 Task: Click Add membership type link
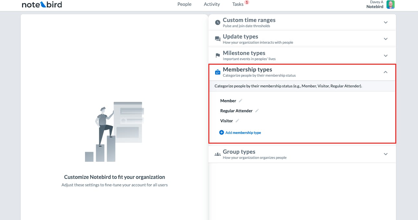pos(243,133)
